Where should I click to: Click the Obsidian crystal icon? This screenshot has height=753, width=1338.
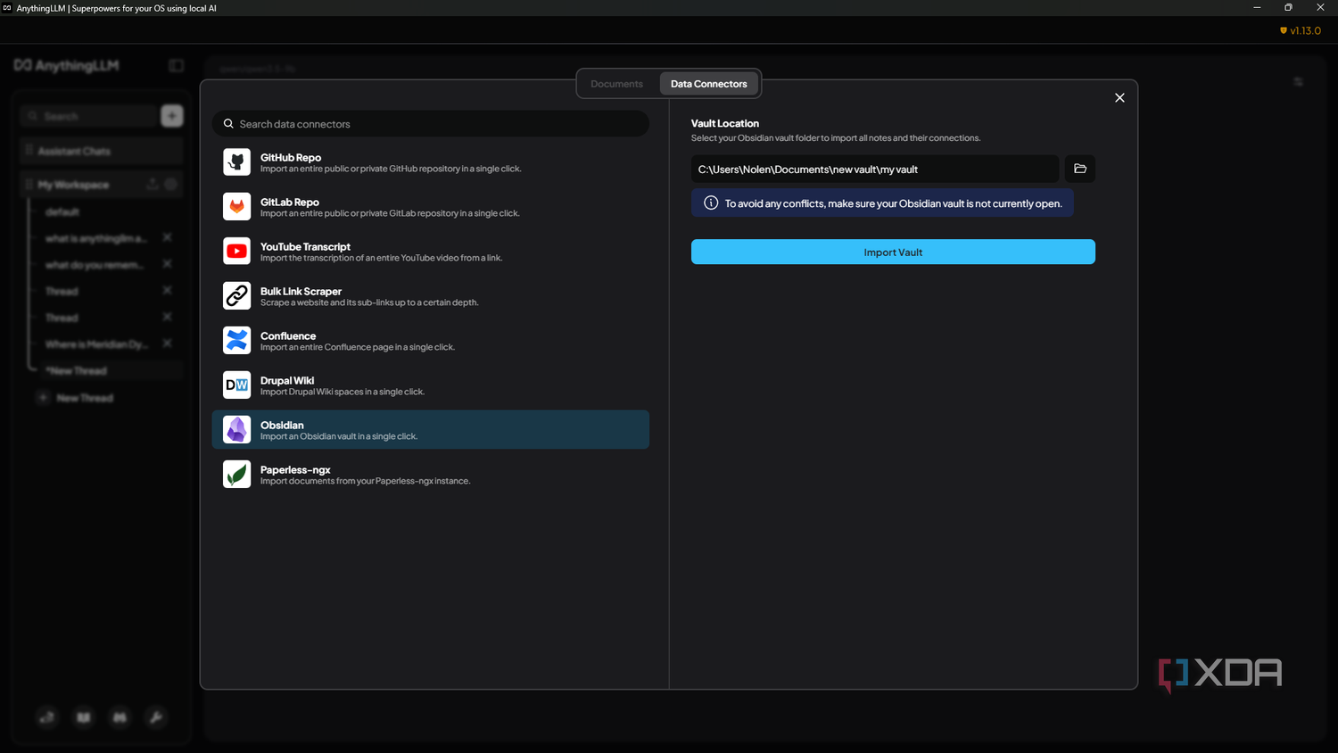pyautogui.click(x=237, y=429)
